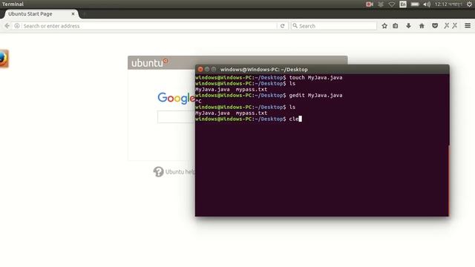Open the Wi-Fi network indicator
Viewport: 475px width, 267px height.
(392, 4)
